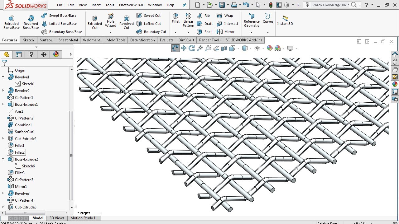Expand the Cut-Extrude2 tree node
Screen dimensions: 399x224
[3, 138]
